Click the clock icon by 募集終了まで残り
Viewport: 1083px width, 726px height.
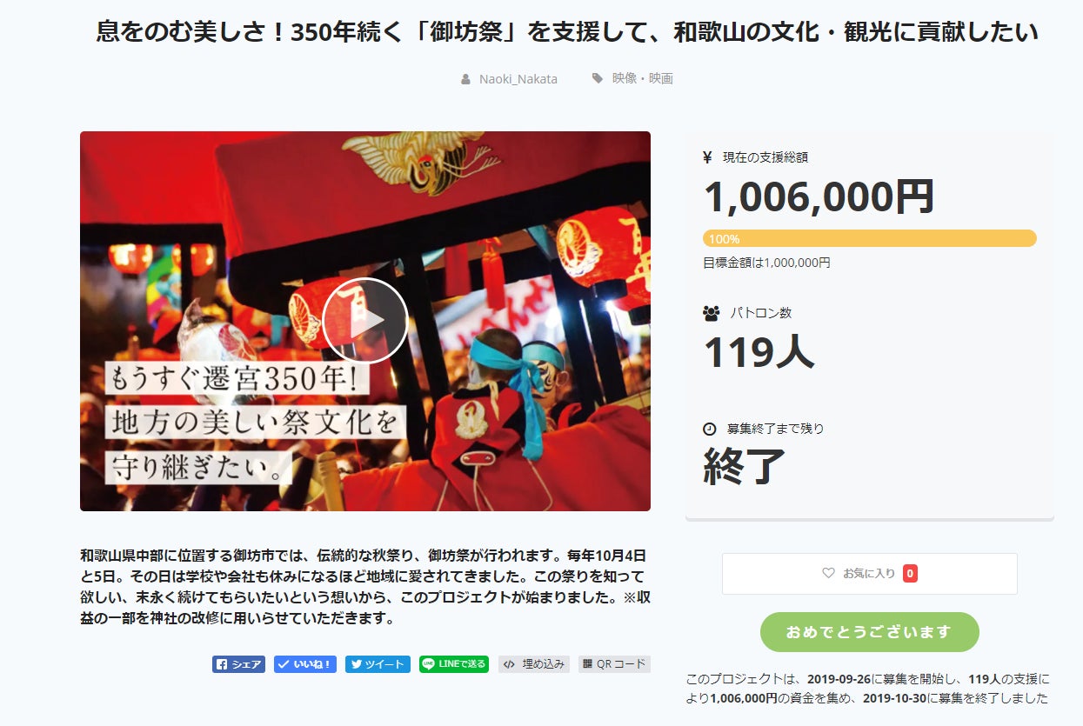710,429
